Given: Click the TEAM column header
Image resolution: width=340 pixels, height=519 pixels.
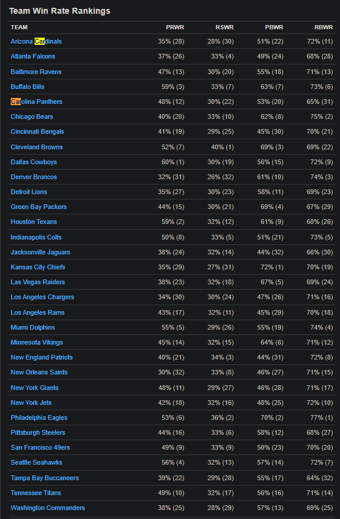Looking at the screenshot, I should 19,27.
